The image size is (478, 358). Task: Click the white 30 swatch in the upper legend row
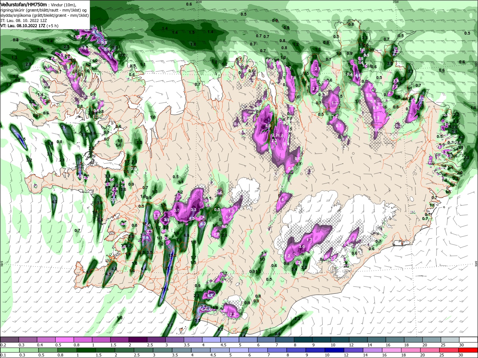[468, 340]
